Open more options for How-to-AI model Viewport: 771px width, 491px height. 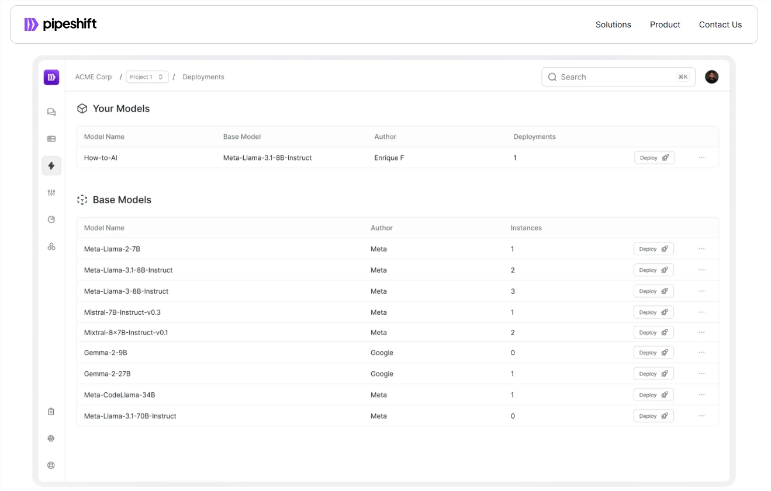click(701, 158)
